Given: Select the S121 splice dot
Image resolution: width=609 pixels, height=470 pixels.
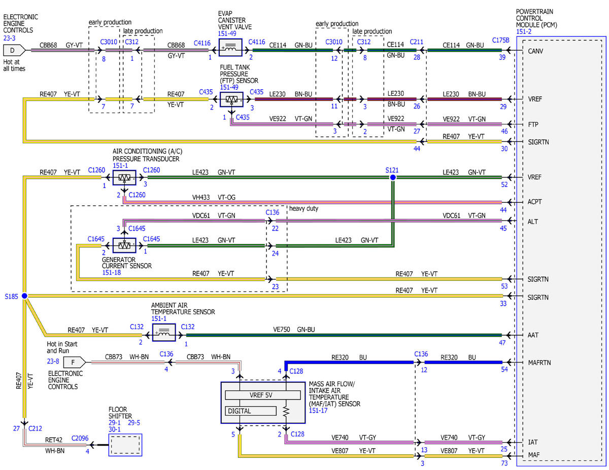Looking at the screenshot, I should [392, 177].
